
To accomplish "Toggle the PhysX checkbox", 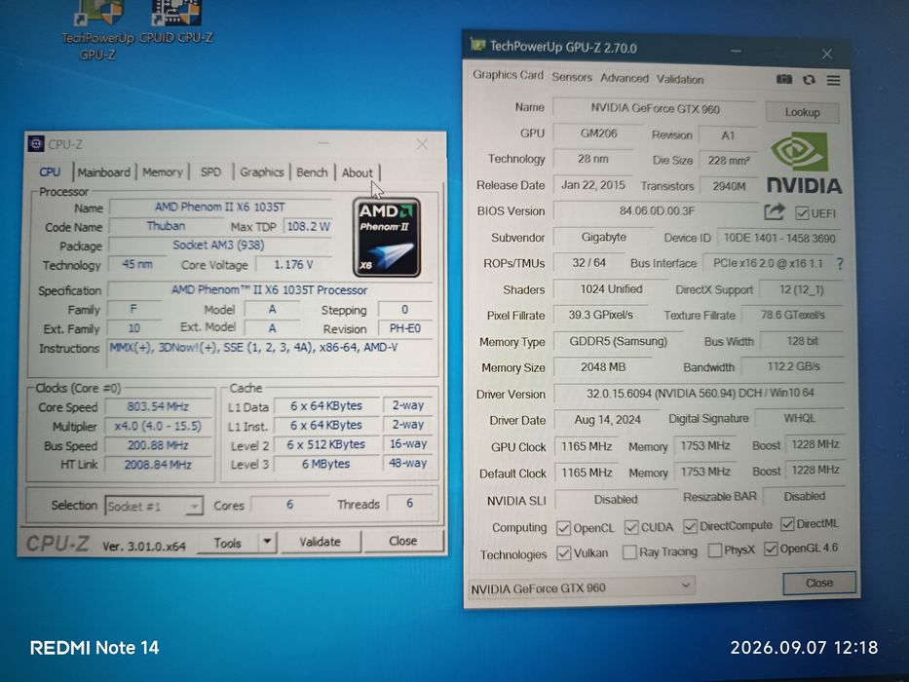I will [x=715, y=549].
